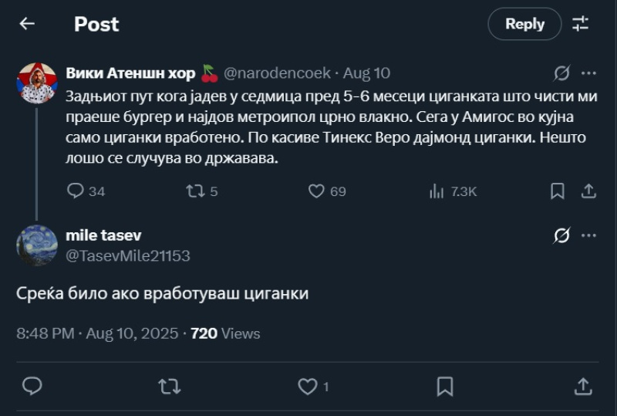The width and height of the screenshot is (617, 416).
Task: Click the Reply button at top
Action: (524, 24)
